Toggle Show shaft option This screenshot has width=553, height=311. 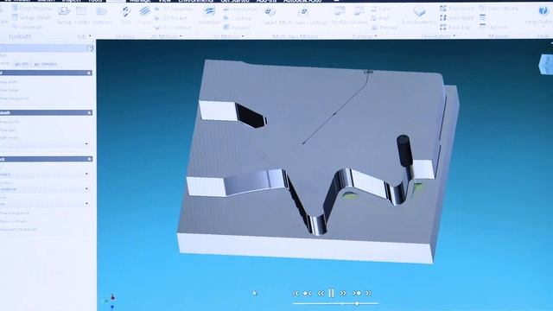pyautogui.click(x=9, y=82)
